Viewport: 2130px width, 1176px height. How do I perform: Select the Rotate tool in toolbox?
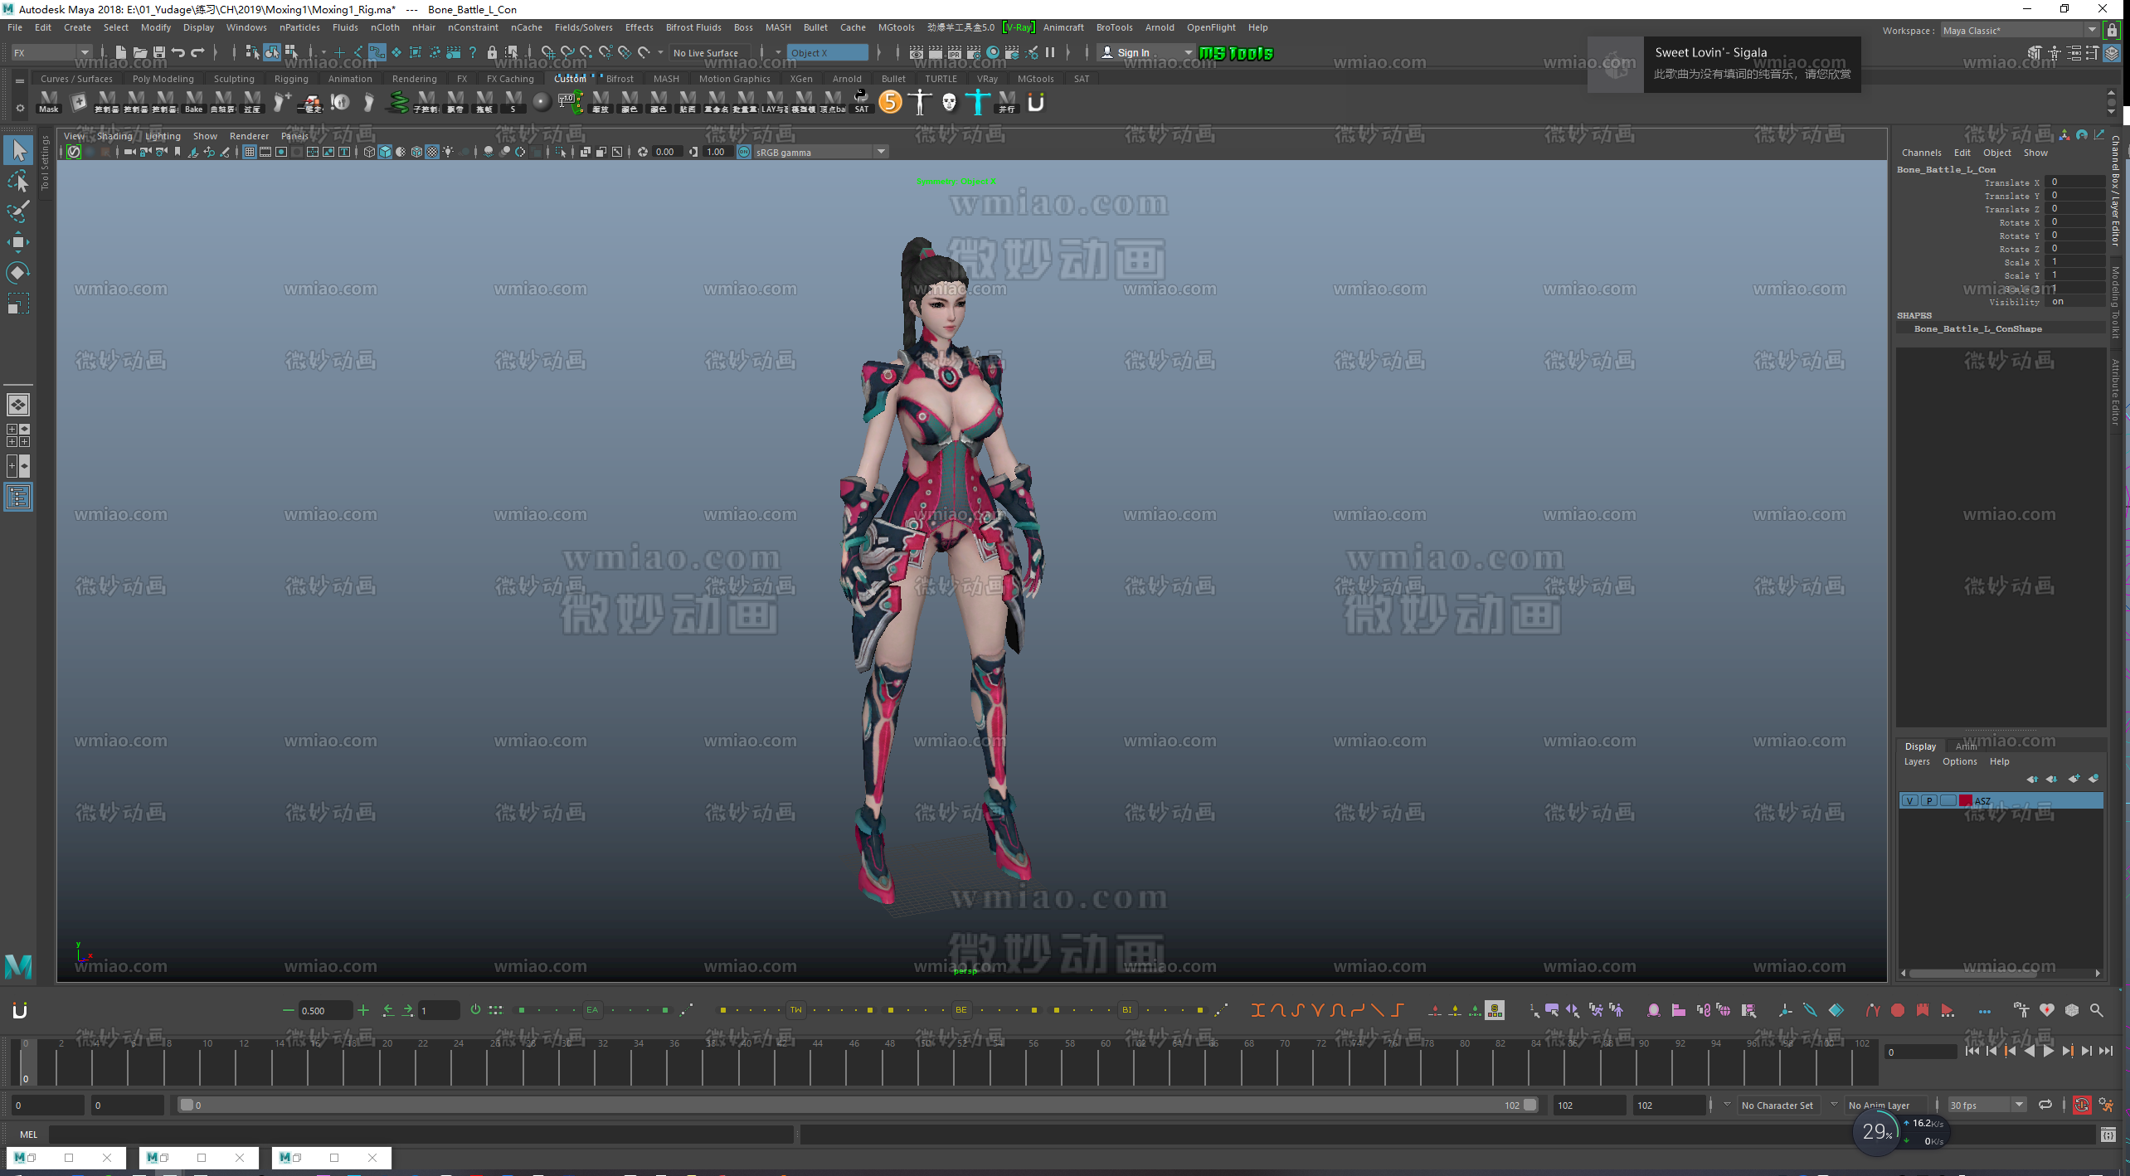[17, 273]
